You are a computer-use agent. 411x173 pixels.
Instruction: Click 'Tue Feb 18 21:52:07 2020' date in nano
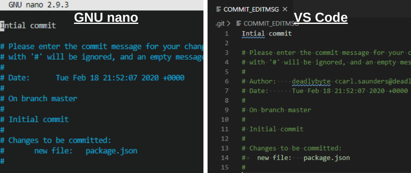click(x=107, y=78)
